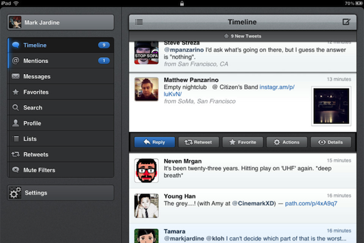
Task: Click the Mute Filters bubble icon
Action: coord(16,170)
